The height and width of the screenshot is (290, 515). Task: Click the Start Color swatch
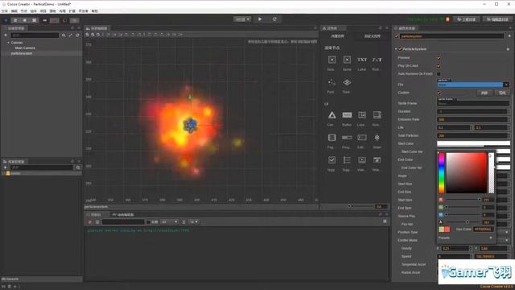coord(473,143)
